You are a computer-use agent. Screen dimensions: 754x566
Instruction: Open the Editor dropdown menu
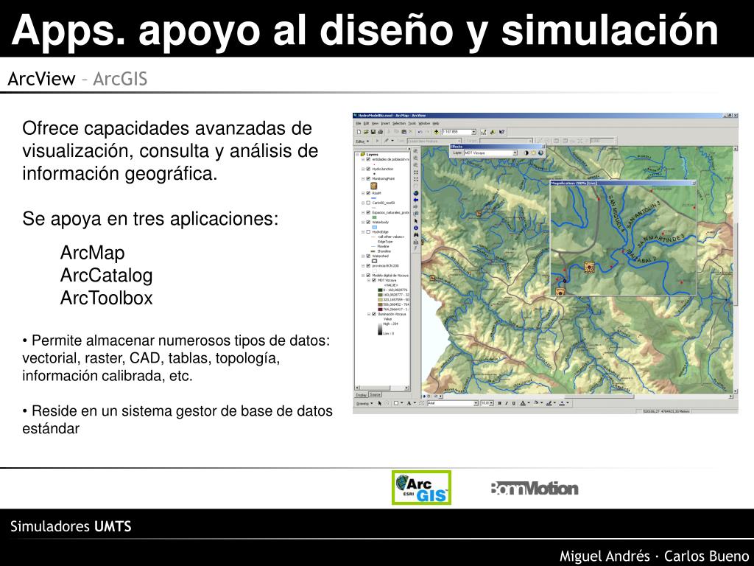pos(362,141)
